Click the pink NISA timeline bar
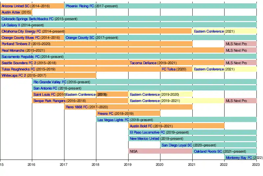This screenshot has width=263, height=176. coord(160,151)
